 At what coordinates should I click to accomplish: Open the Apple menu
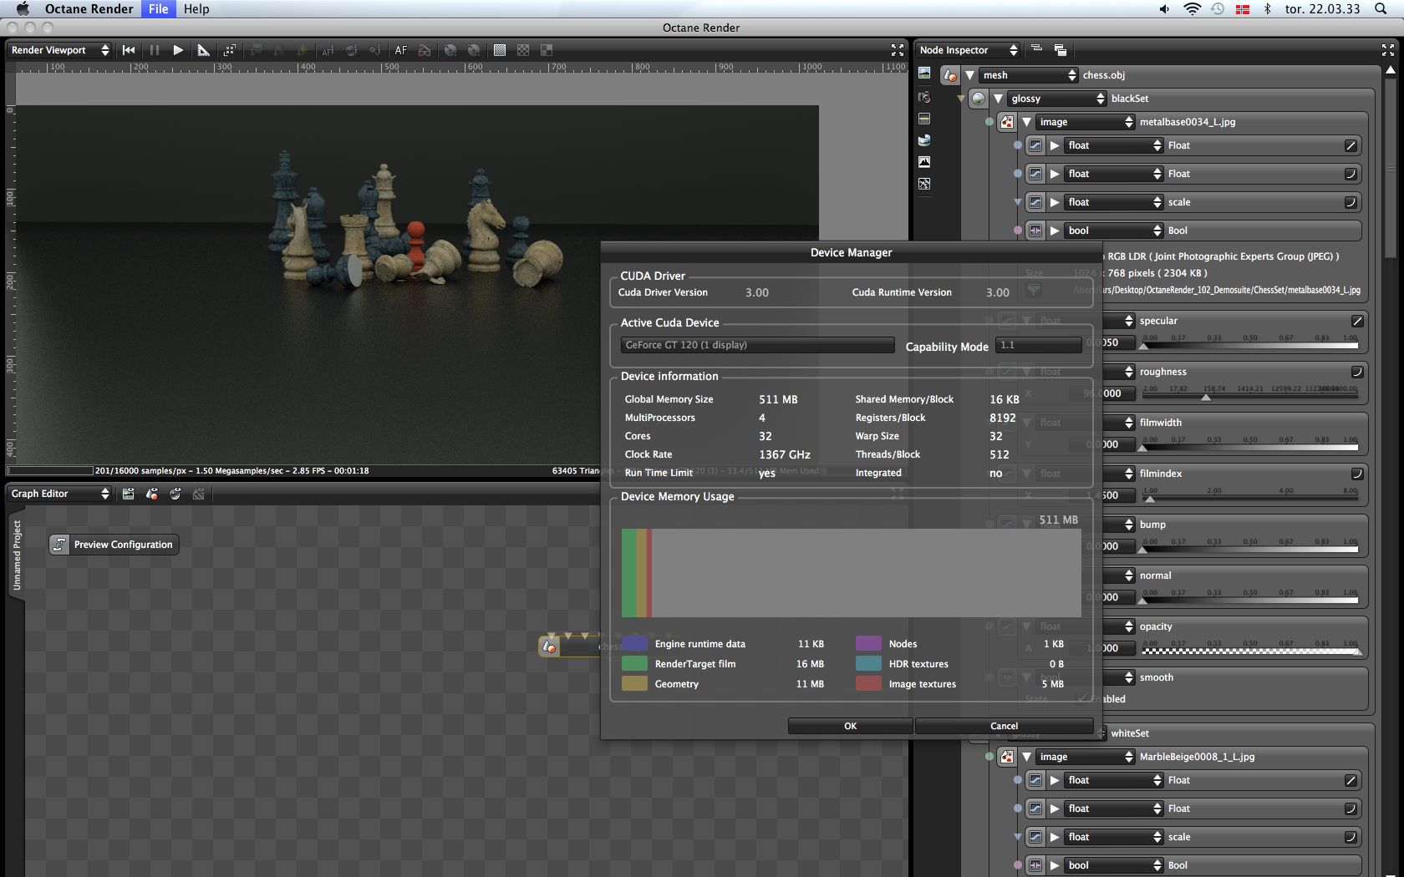(23, 9)
